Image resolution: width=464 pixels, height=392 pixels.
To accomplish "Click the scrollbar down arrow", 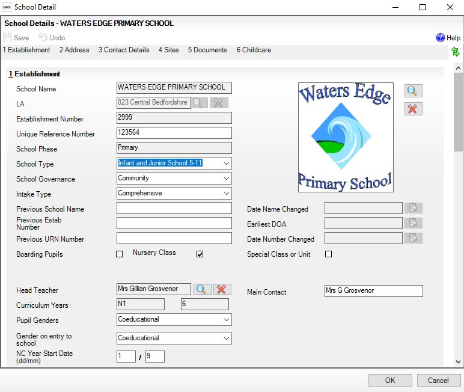I will click(x=458, y=361).
